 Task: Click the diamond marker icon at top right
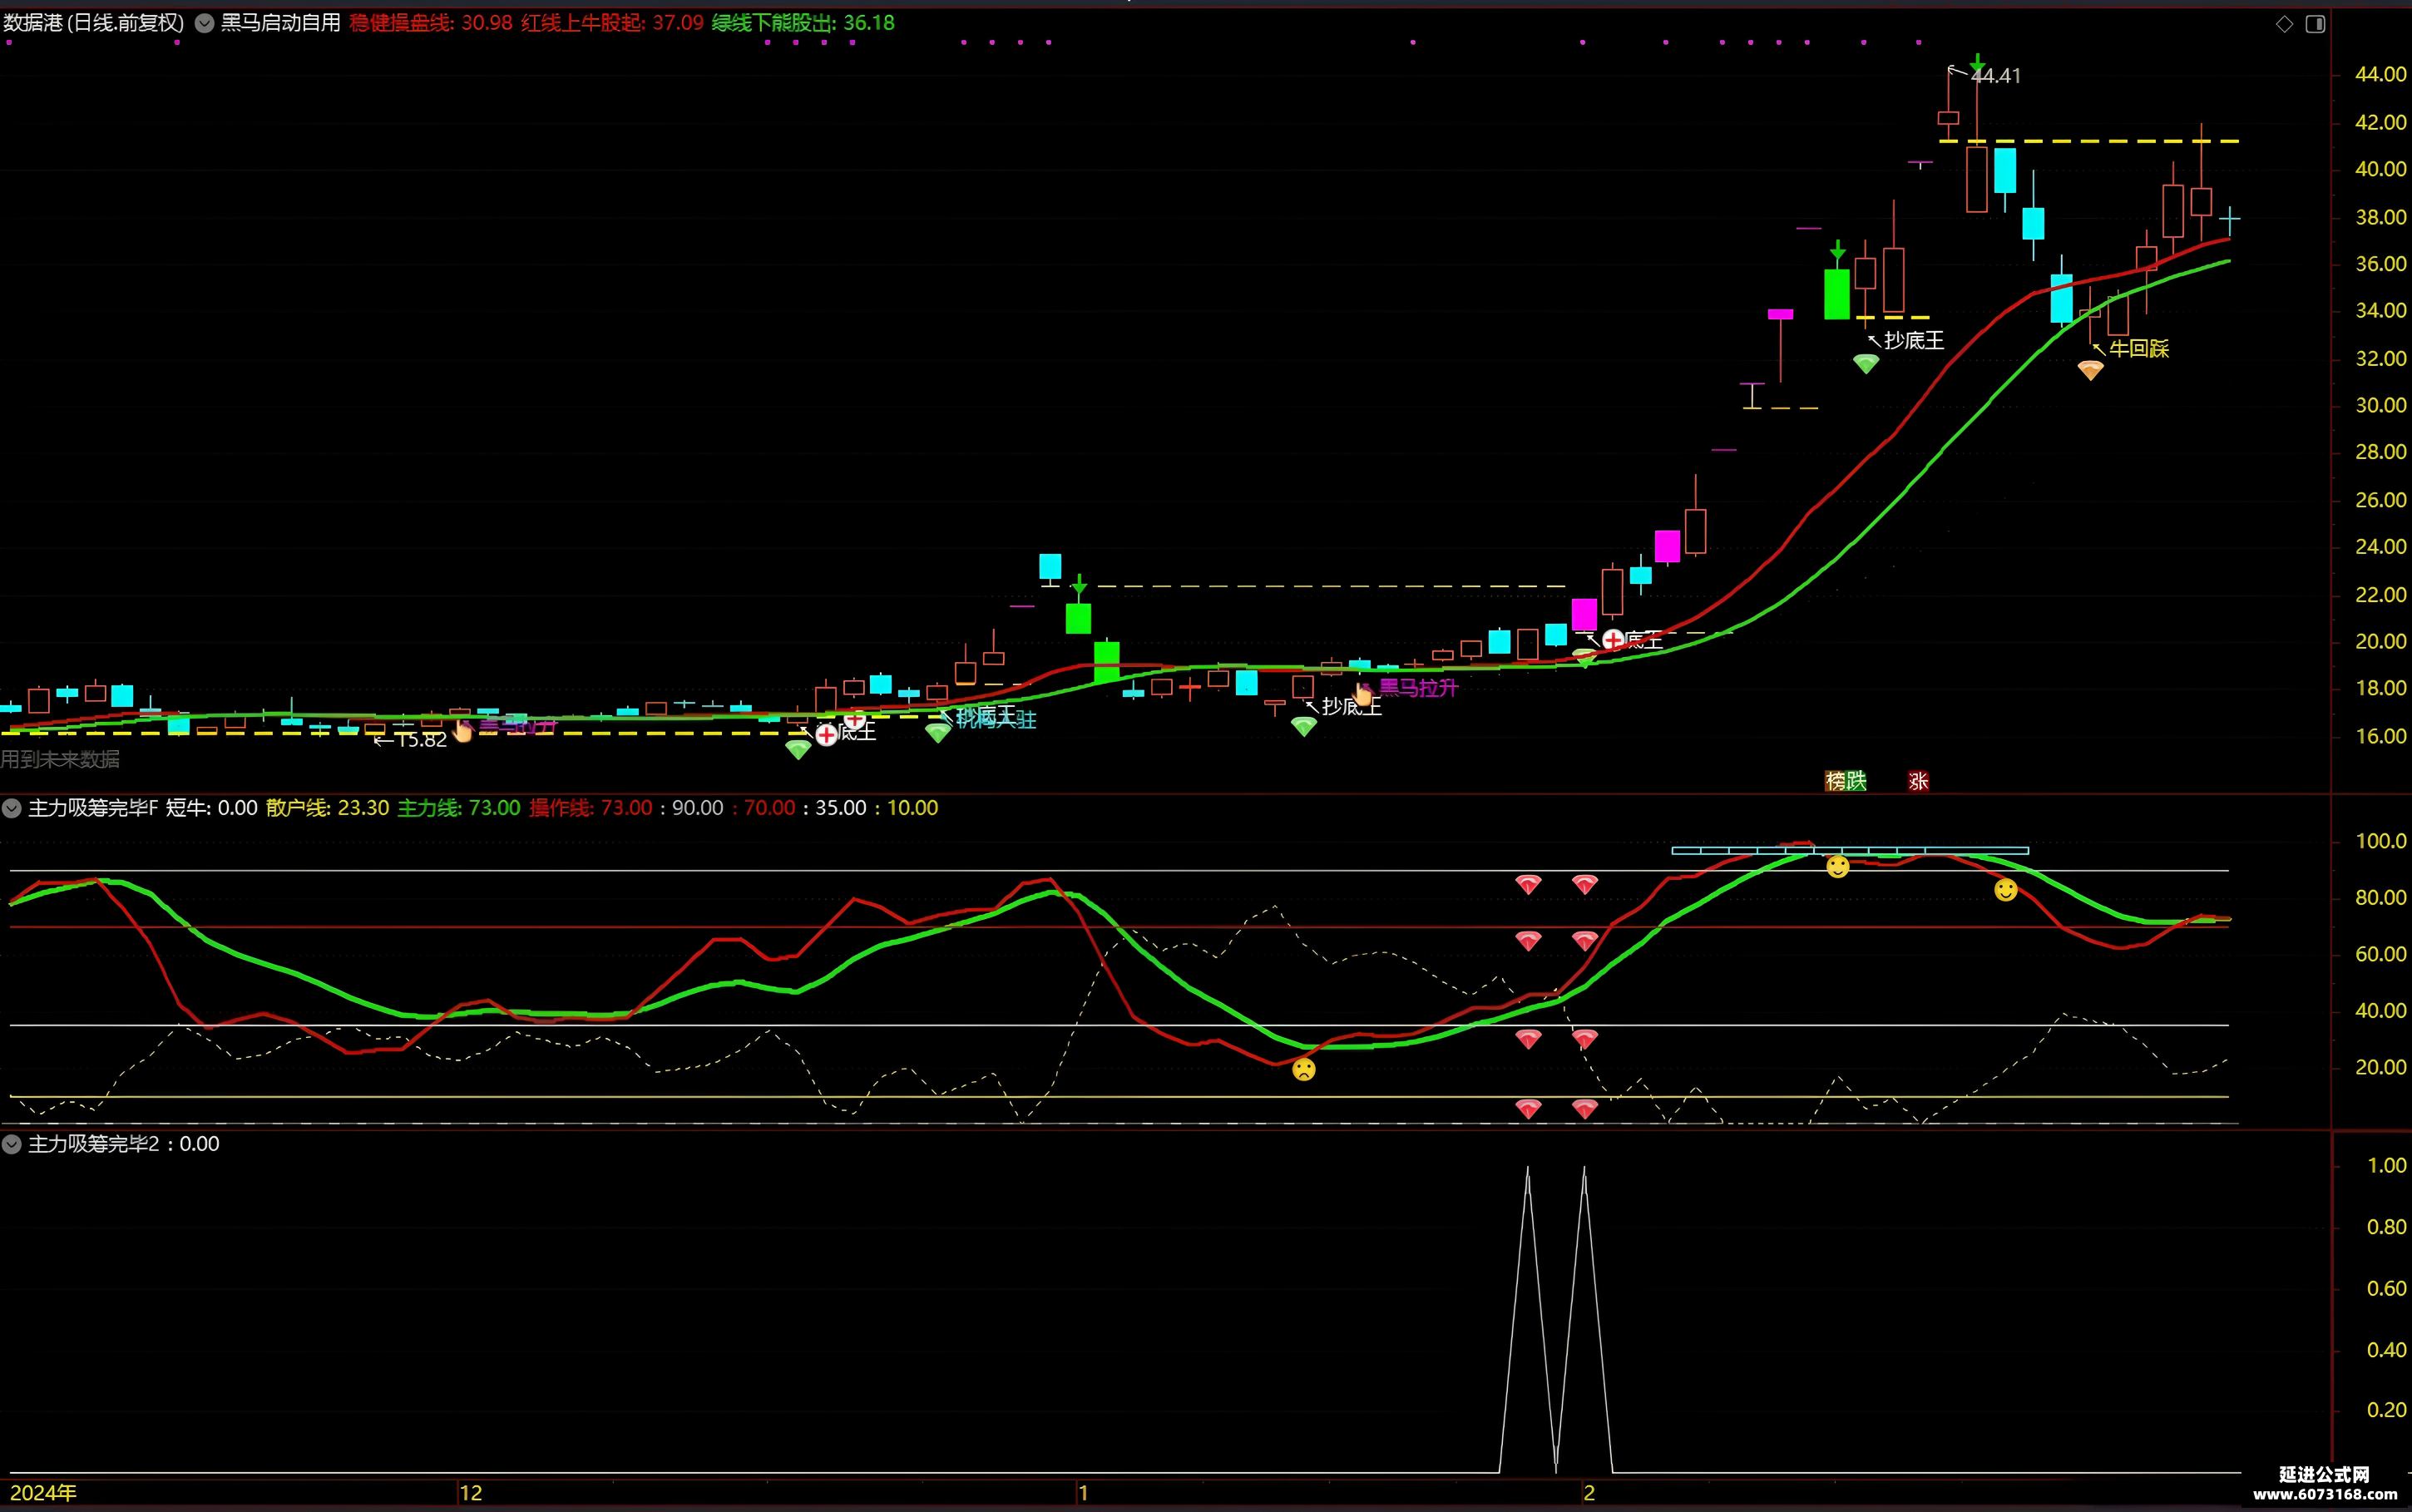click(x=2285, y=24)
